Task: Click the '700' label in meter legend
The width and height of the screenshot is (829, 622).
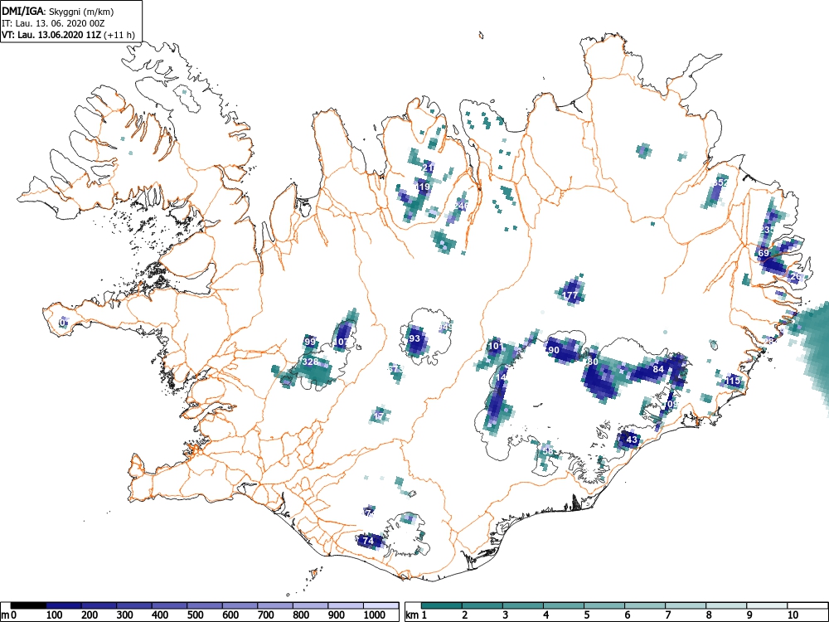Action: coord(265,615)
